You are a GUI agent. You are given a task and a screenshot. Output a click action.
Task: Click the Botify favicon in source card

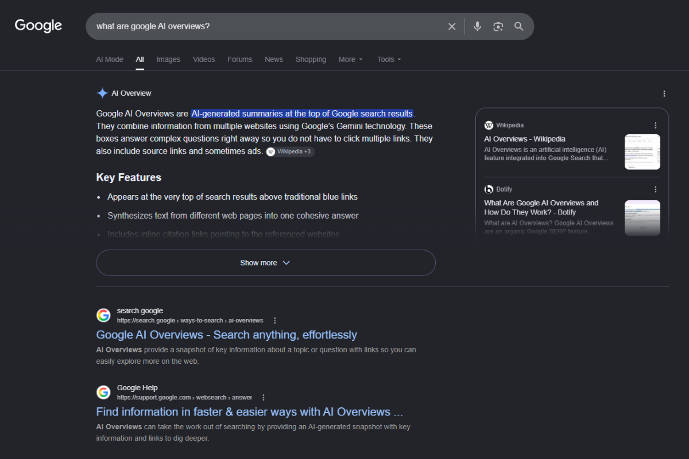[489, 189]
